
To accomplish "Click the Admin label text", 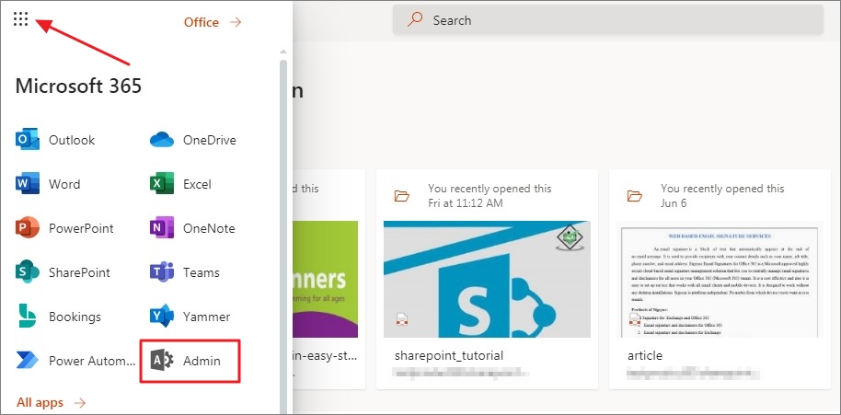I will 202,361.
